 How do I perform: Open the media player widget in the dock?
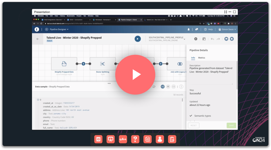point(98,139)
